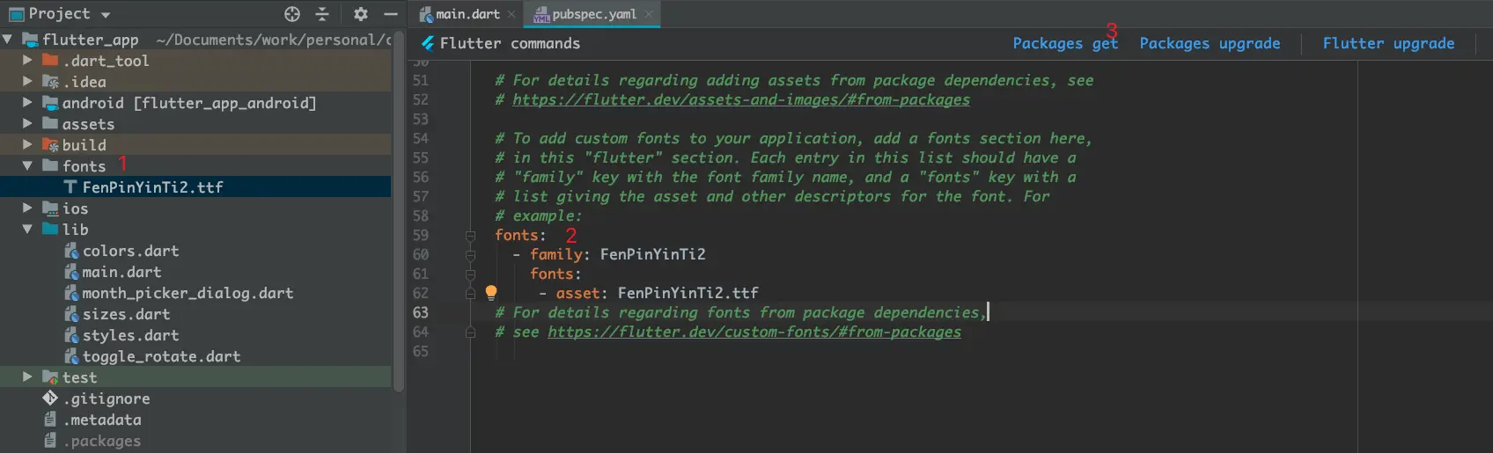Collapse the fonts folder
Viewport: 1493px width, 453px height.
point(27,166)
